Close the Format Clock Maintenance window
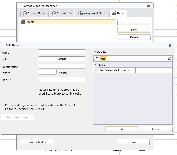The height and width of the screenshot is (155, 177). (x=148, y=6)
